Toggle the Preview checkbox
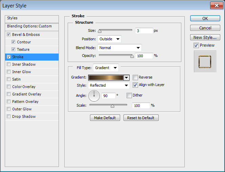The width and height of the screenshot is (225, 172). pyautogui.click(x=196, y=45)
